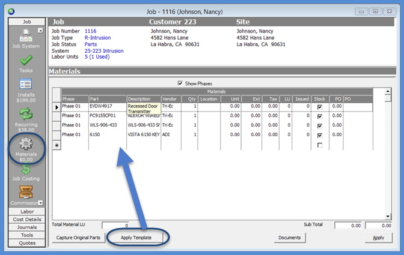This screenshot has width=404, height=255.
Task: Click the ADI vendor cell
Action: [x=171, y=134]
